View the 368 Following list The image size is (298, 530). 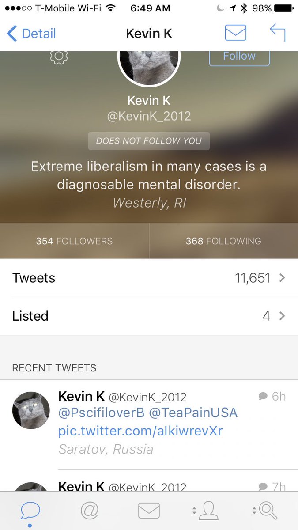pyautogui.click(x=223, y=241)
